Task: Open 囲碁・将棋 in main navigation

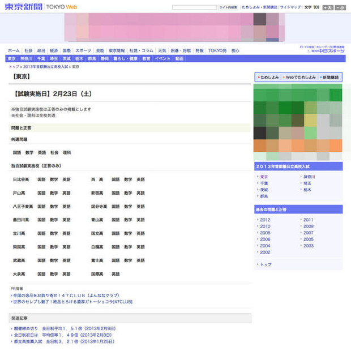Action: tap(181, 50)
